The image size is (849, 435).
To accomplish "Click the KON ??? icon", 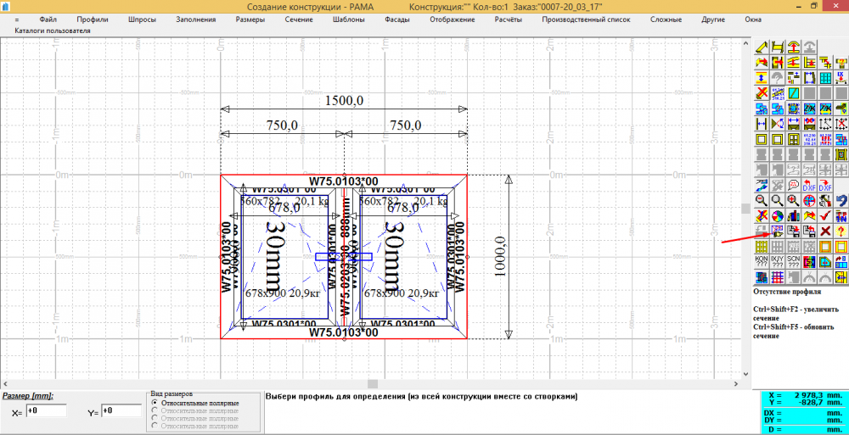I will (762, 261).
